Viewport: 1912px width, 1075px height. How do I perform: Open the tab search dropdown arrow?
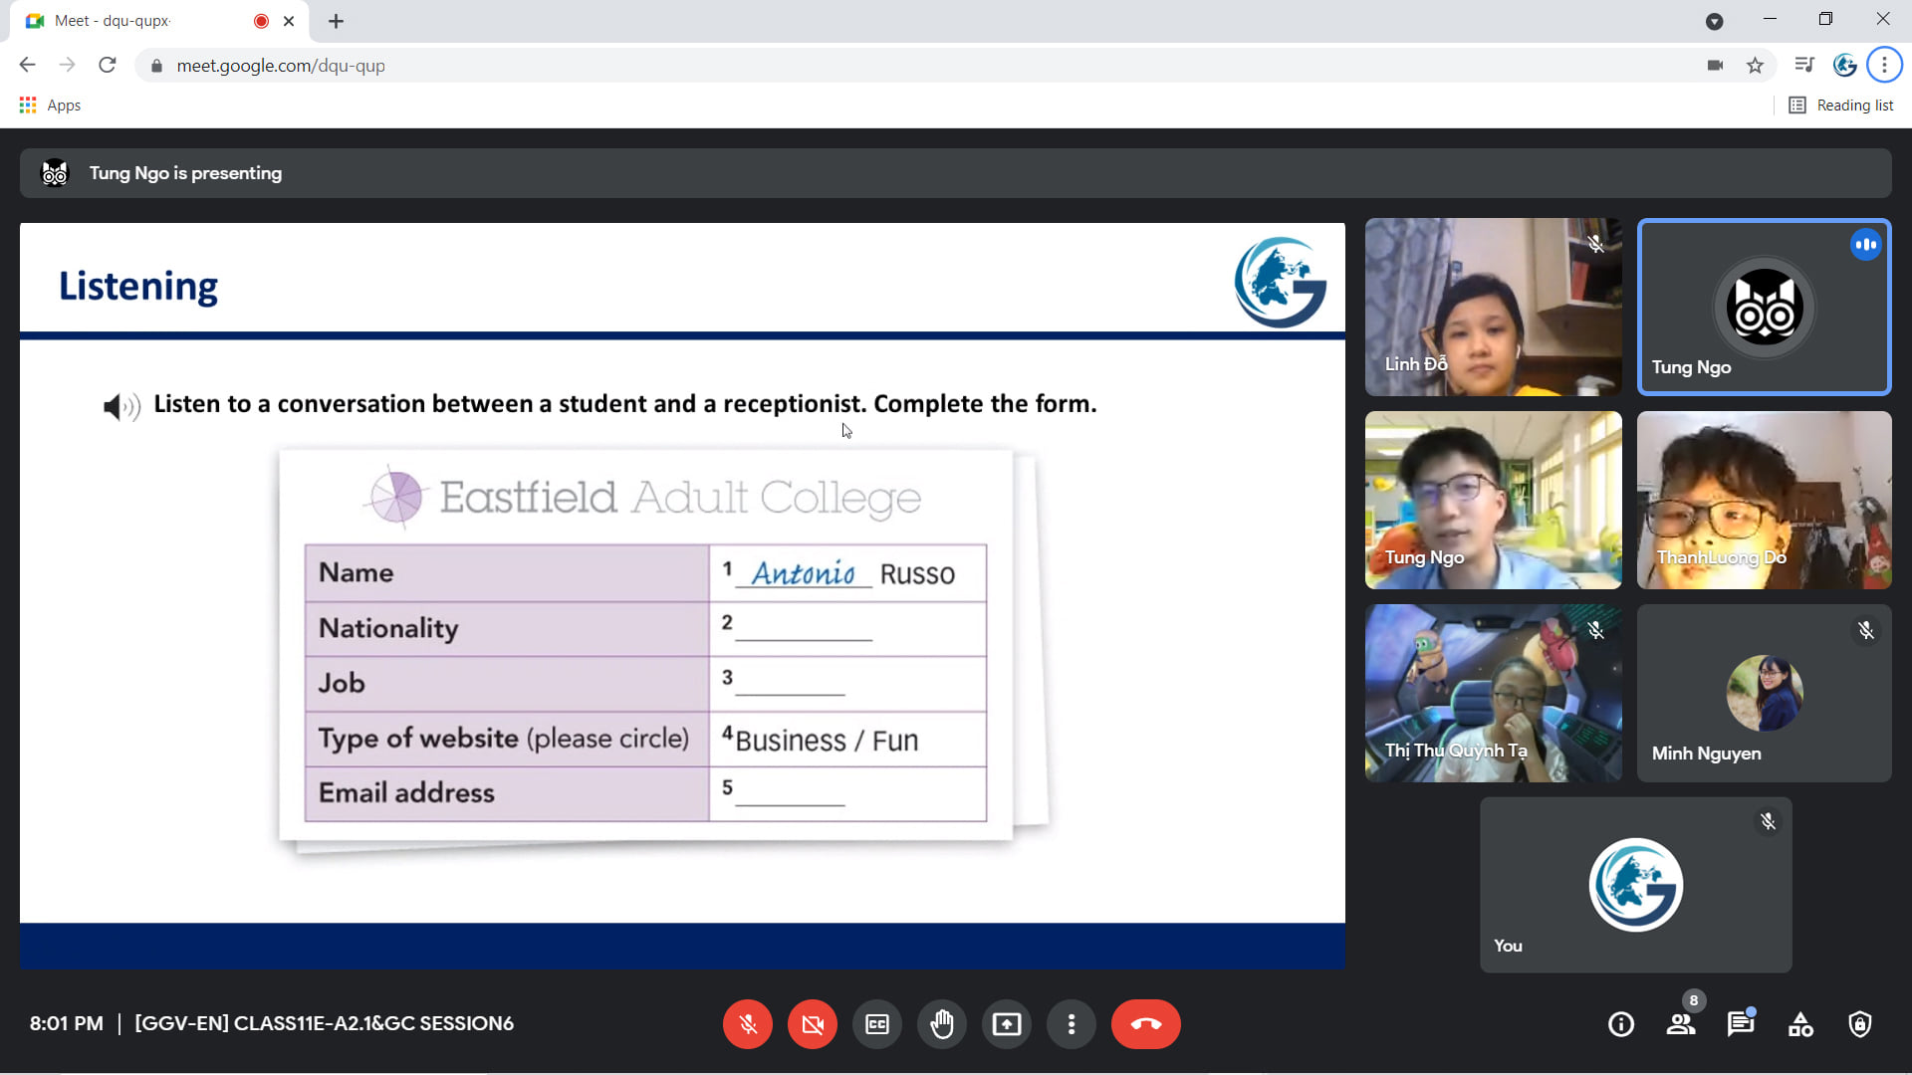1714,21
